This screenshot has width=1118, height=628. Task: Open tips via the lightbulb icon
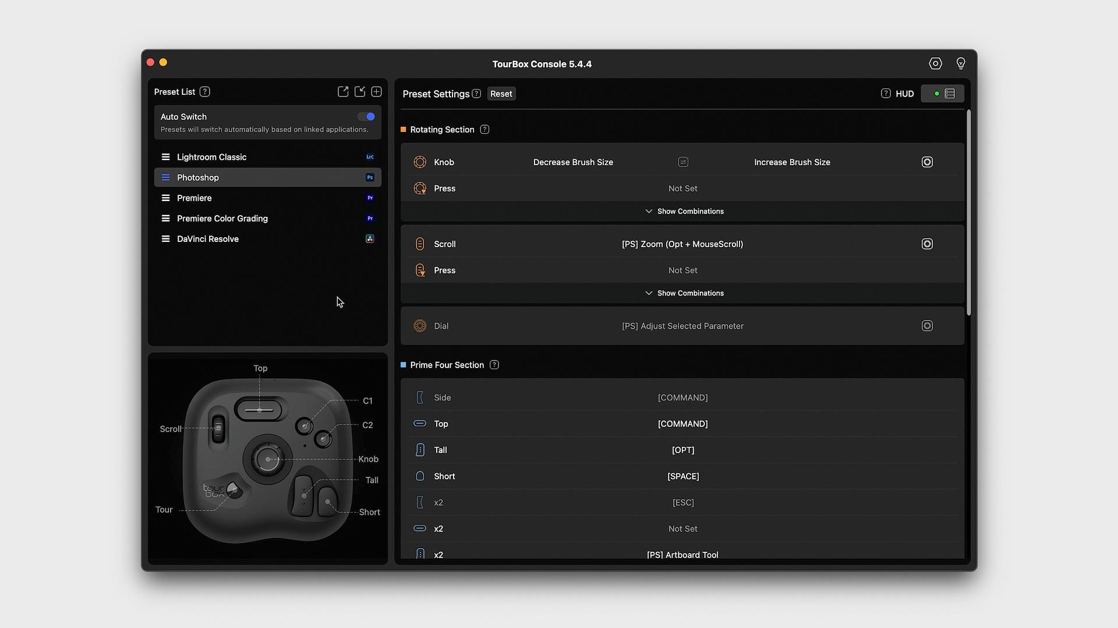click(x=960, y=63)
